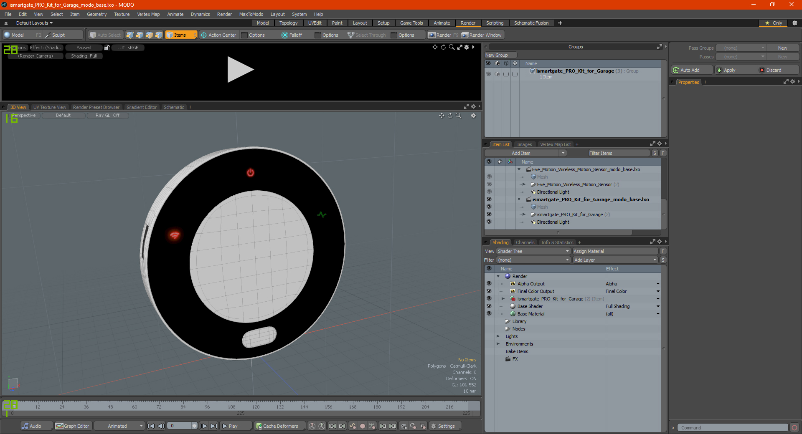Image resolution: width=802 pixels, height=434 pixels.
Task: Zoom the 3D viewport with magnifier icon
Action: click(459, 116)
